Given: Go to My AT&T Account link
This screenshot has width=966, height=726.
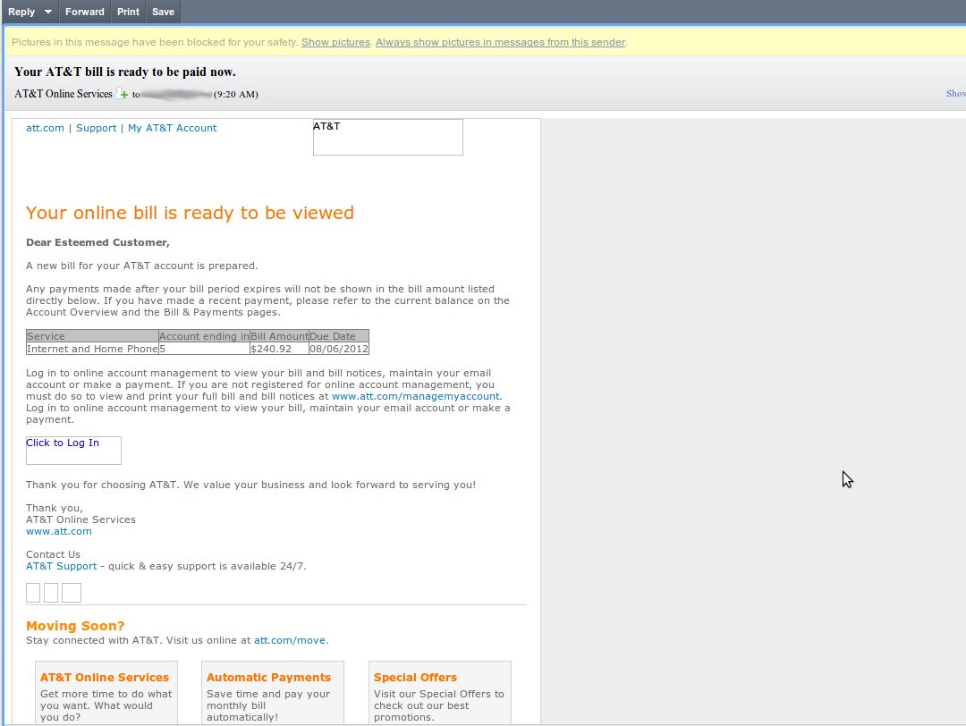Looking at the screenshot, I should (172, 128).
